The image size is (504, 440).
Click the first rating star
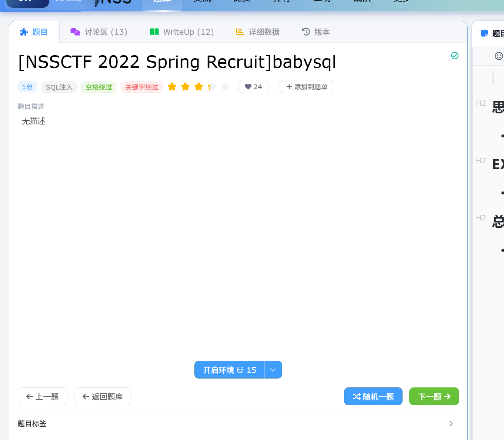click(x=172, y=87)
